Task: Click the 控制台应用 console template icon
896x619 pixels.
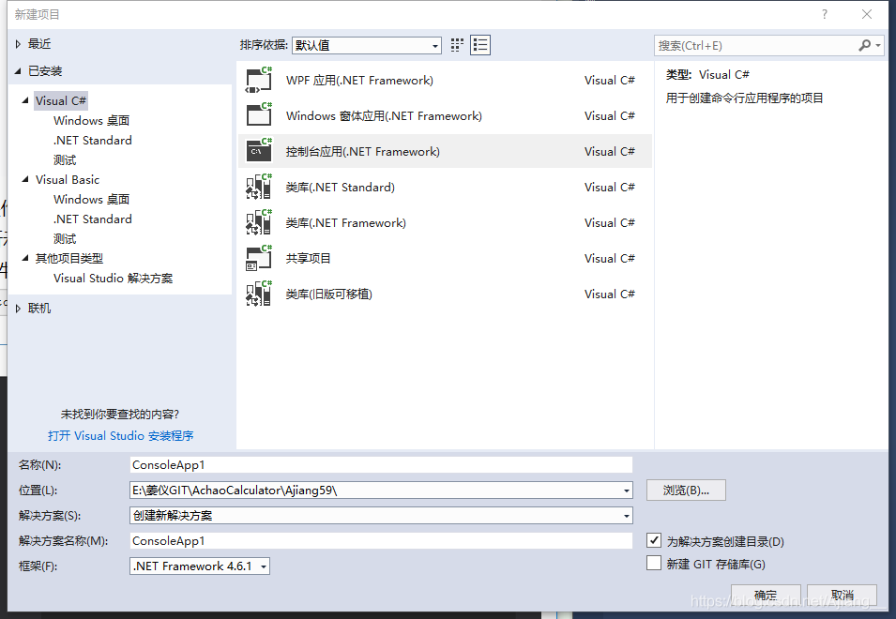Action: pyautogui.click(x=259, y=151)
